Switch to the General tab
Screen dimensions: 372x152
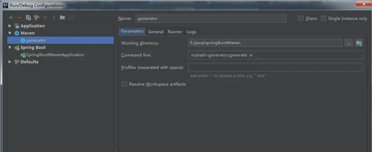point(156,31)
